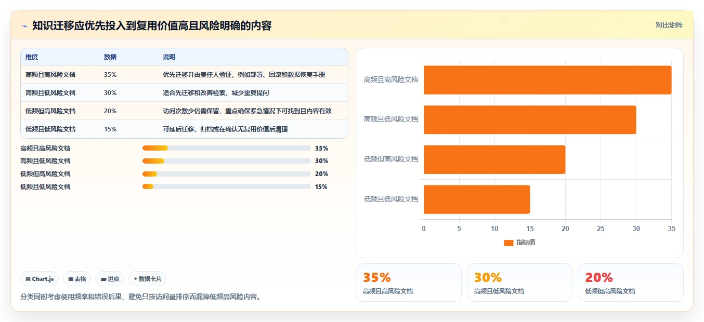
Task: Click the 20% value in the table
Action: coord(110,111)
